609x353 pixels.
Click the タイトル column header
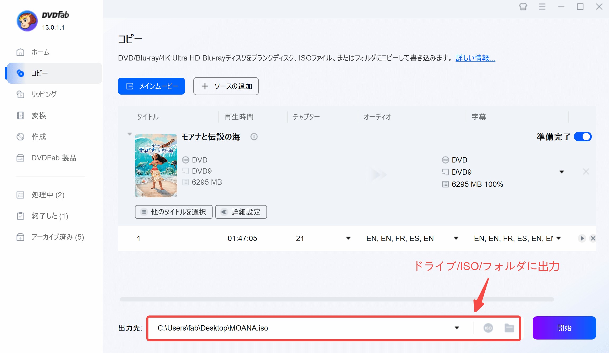coord(148,117)
